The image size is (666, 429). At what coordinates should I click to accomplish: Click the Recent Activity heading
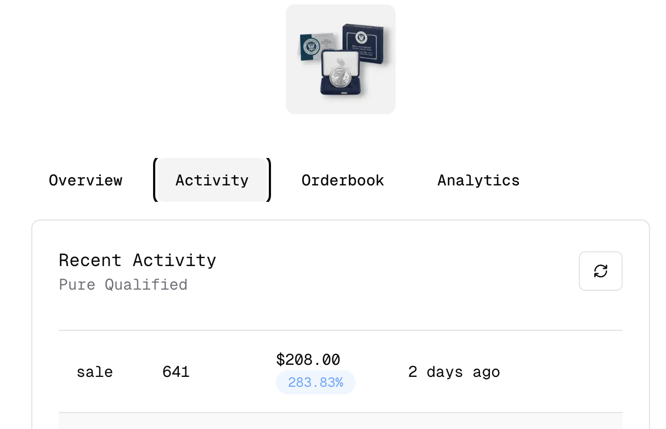point(138,260)
